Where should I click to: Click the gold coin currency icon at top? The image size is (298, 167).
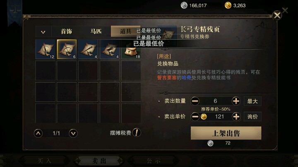[228, 5]
